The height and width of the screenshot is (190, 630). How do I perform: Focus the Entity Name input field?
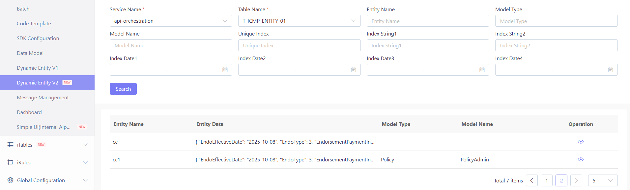[x=428, y=21]
